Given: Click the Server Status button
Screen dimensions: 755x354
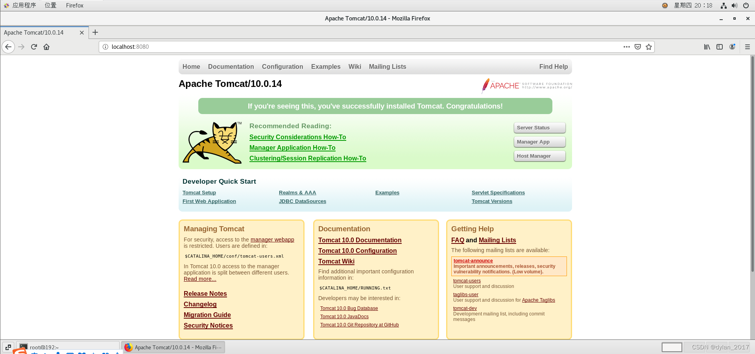Looking at the screenshot, I should click(539, 128).
